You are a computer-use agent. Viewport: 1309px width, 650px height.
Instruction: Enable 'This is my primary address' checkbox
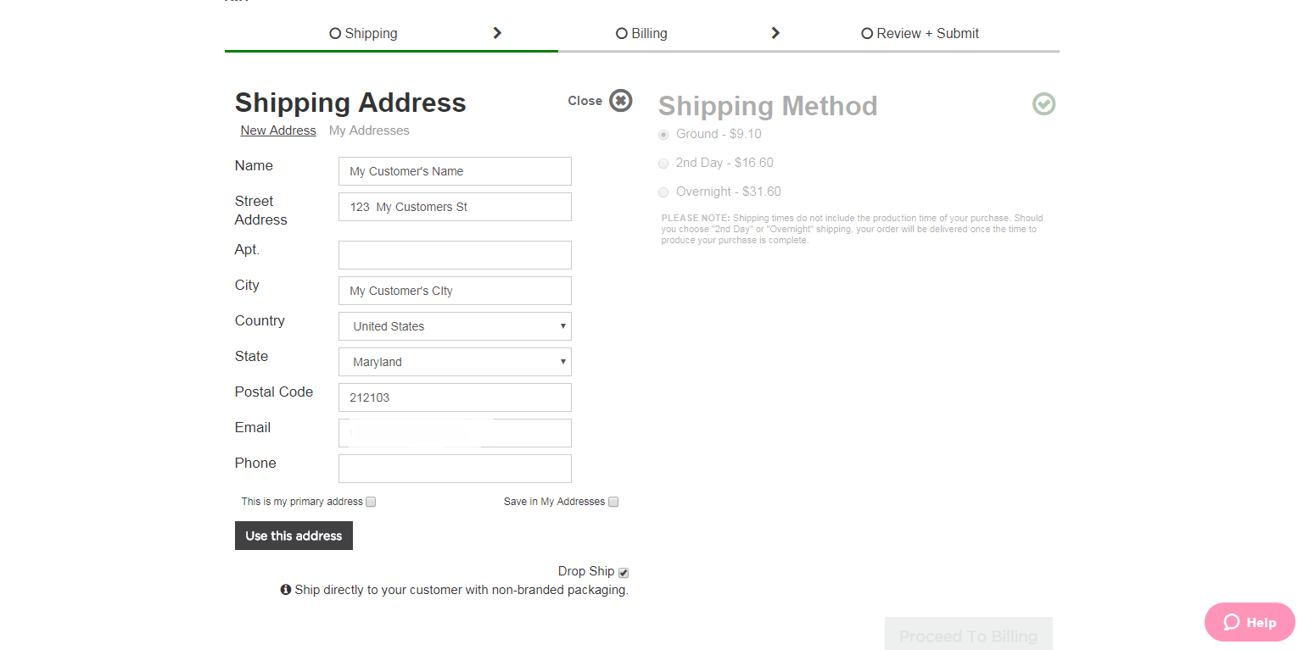pos(371,502)
